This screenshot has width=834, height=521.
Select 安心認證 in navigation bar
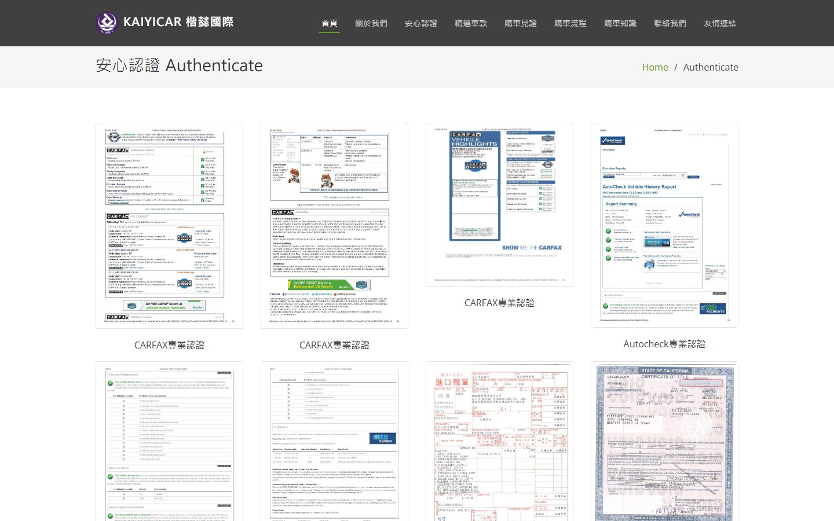pyautogui.click(x=421, y=23)
